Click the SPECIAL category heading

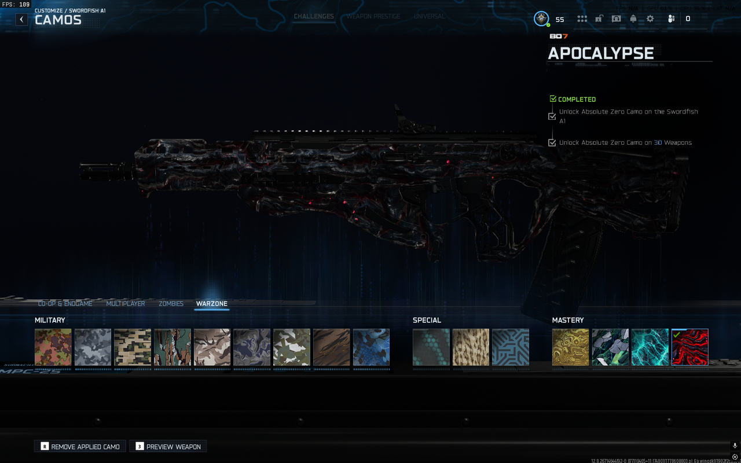click(x=427, y=320)
